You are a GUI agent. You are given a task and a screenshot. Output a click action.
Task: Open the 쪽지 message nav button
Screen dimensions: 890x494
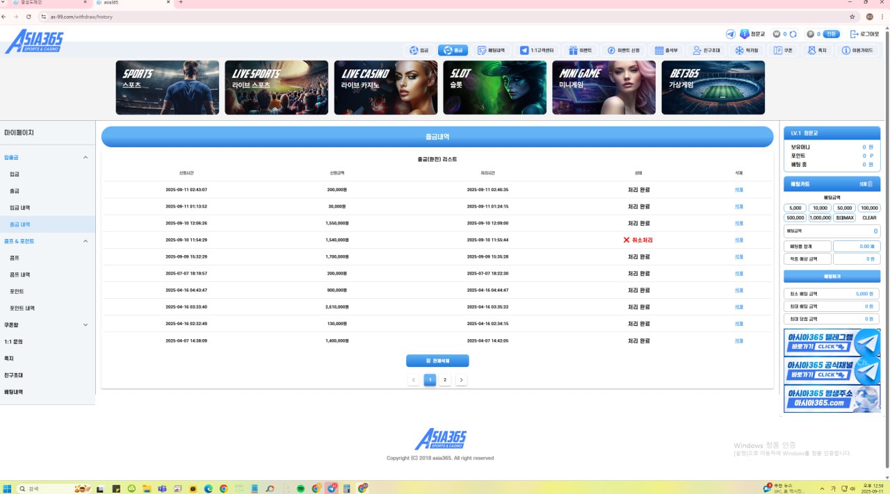816,50
